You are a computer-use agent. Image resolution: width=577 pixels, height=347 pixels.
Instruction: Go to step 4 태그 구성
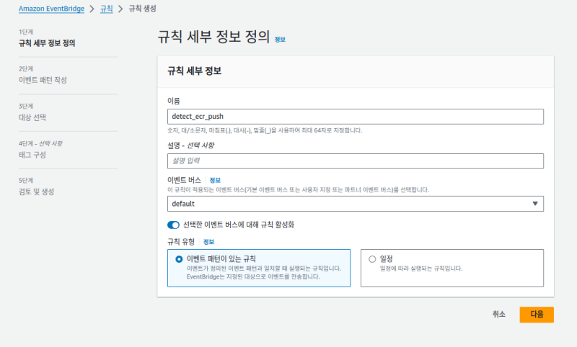pos(35,155)
